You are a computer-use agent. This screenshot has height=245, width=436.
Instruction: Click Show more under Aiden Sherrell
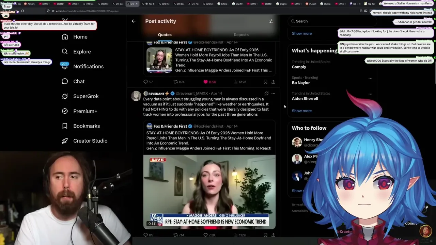pyautogui.click(x=302, y=111)
